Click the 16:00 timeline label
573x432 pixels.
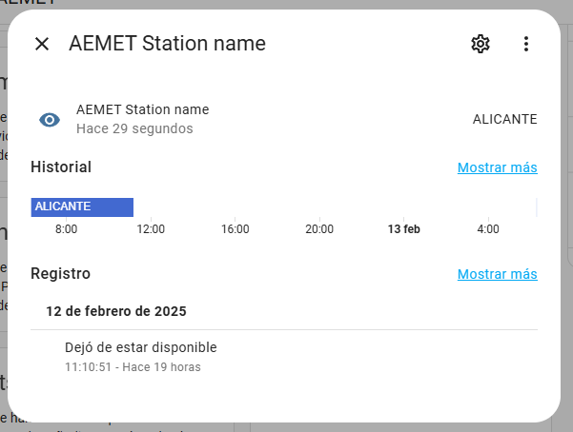[x=235, y=229]
